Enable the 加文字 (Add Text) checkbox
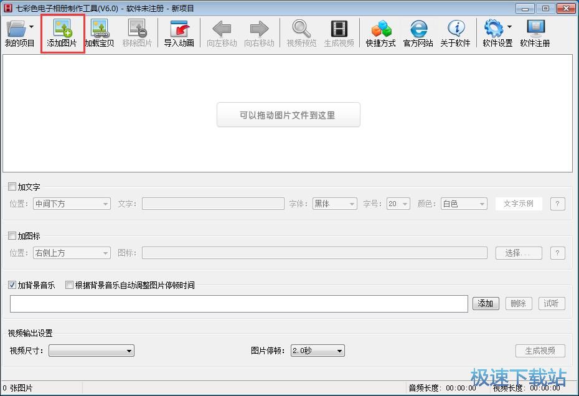The height and width of the screenshot is (396, 579). click(x=12, y=187)
